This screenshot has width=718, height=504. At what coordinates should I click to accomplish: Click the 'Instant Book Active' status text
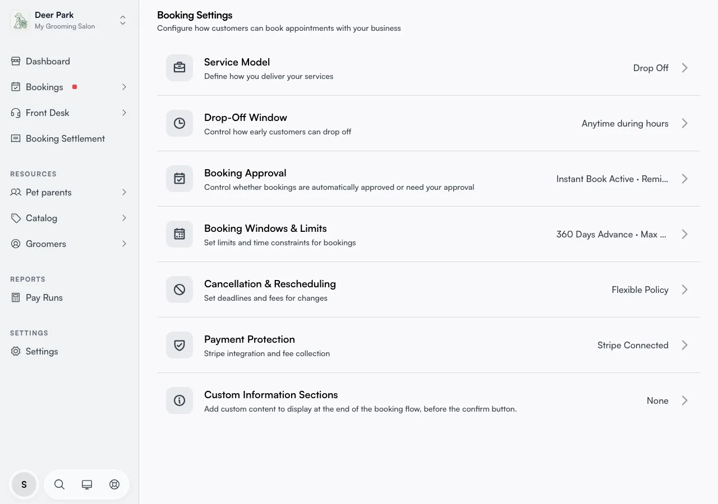point(595,179)
